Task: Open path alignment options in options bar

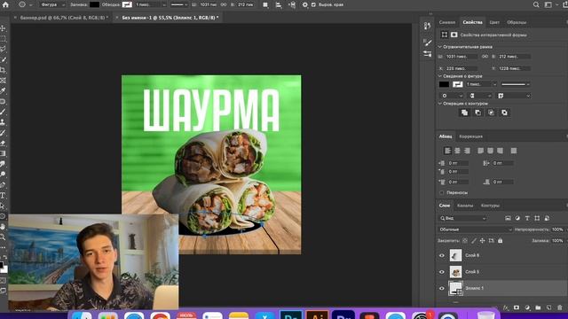Action: pos(279,4)
